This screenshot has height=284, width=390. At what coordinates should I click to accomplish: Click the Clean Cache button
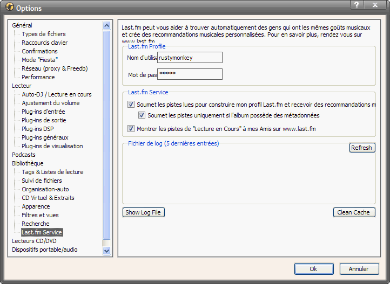353,212
